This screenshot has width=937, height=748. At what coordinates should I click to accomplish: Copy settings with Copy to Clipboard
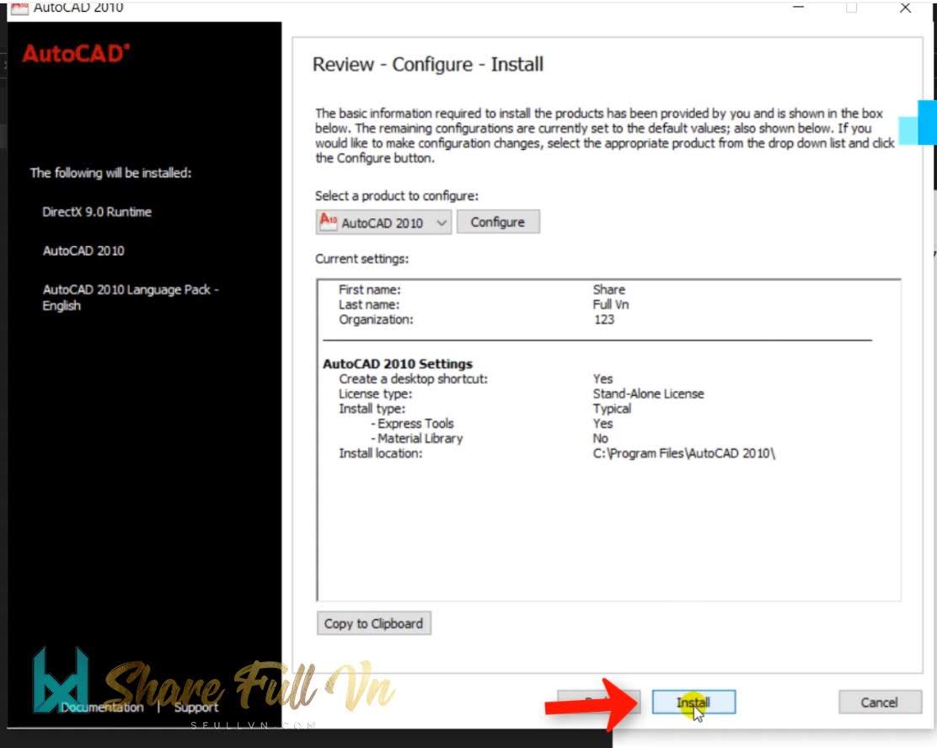(x=373, y=623)
